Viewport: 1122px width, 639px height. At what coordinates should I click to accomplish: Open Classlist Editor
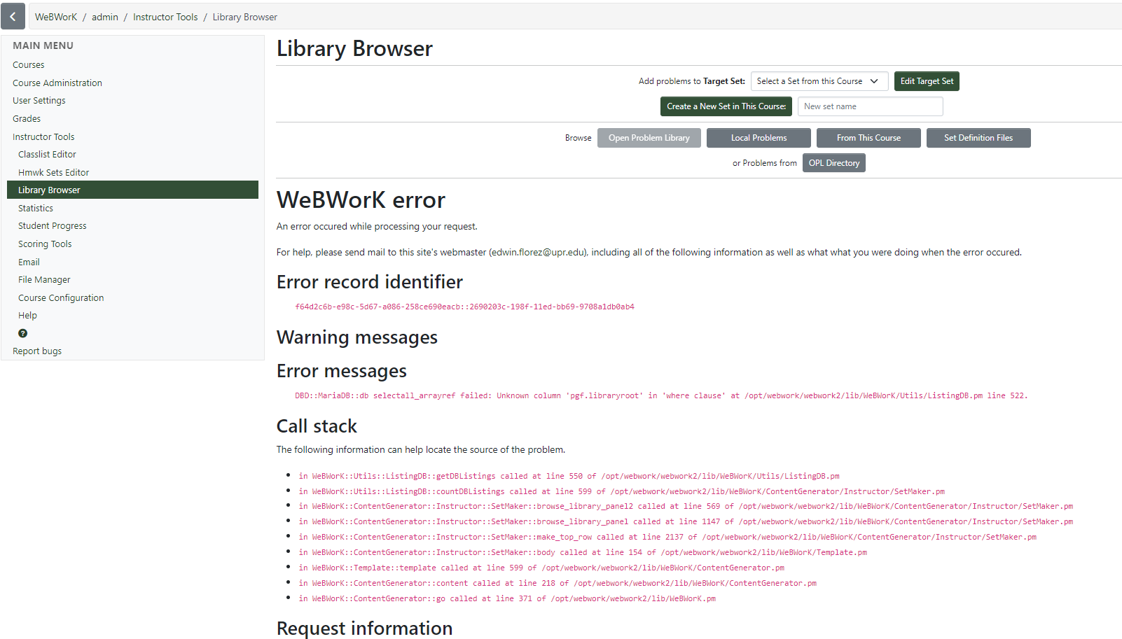tap(47, 154)
